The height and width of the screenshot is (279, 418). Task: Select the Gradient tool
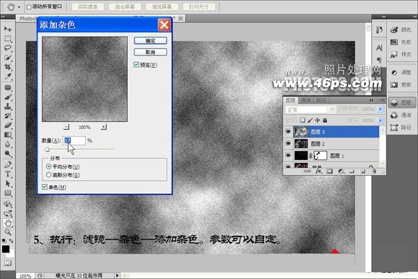[x=8, y=135]
